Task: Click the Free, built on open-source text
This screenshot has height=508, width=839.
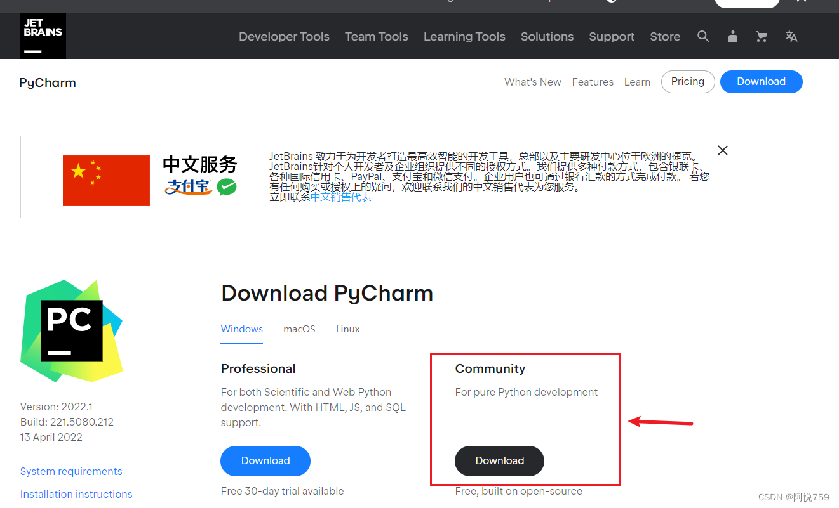Action: pos(519,491)
